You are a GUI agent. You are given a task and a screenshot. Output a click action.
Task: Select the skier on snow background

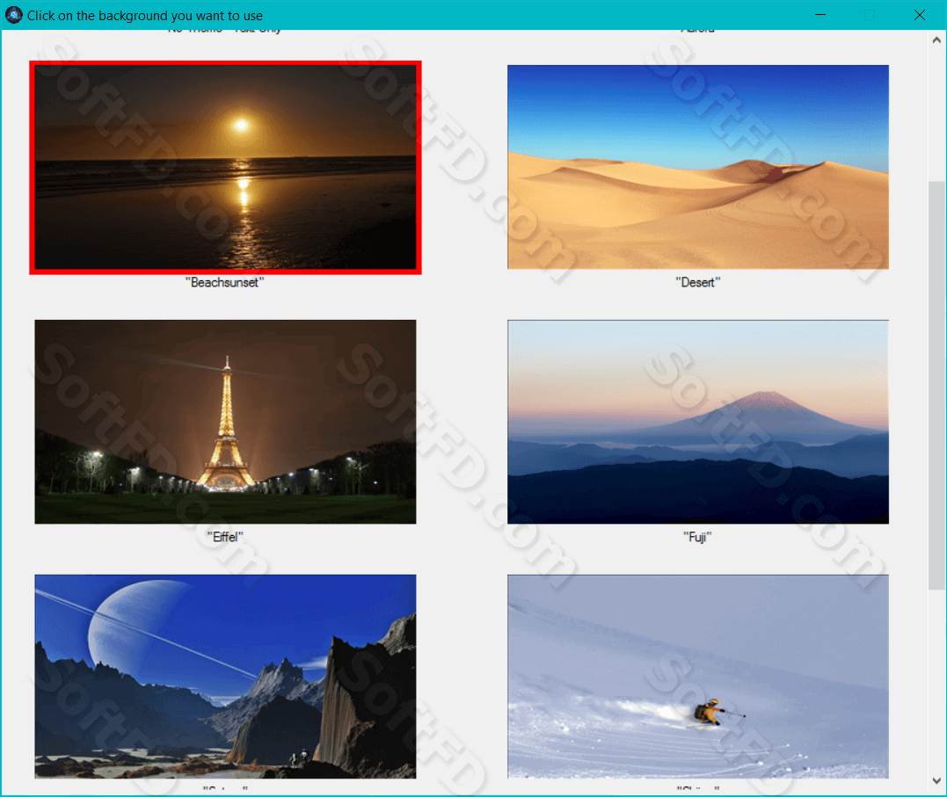click(x=697, y=677)
